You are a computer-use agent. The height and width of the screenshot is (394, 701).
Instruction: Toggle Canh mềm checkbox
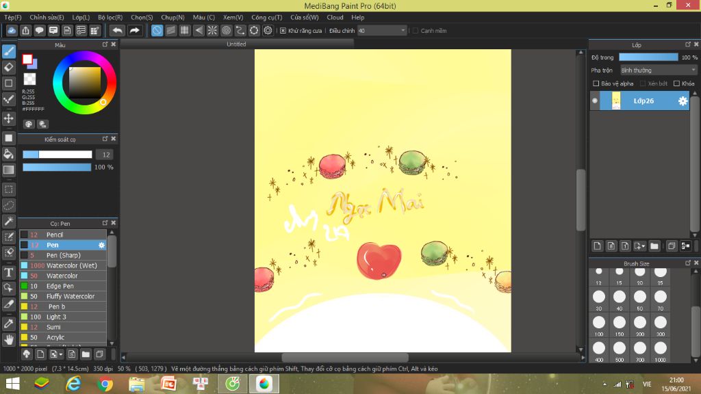416,30
